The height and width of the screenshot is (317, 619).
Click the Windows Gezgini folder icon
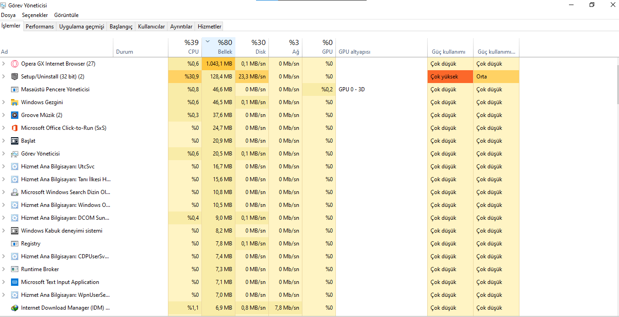[x=15, y=102]
